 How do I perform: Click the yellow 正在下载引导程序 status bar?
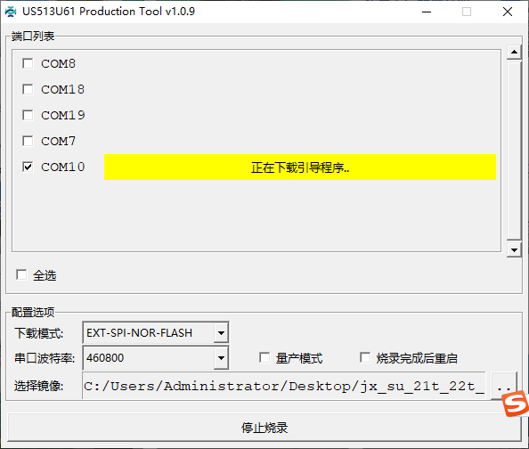(300, 167)
